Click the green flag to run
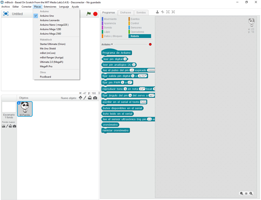This screenshot has height=200, width=261. [x=89, y=14]
